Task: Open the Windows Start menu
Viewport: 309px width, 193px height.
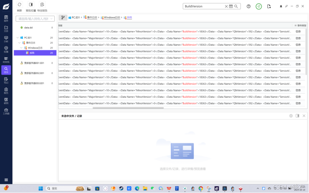Action: (41, 189)
